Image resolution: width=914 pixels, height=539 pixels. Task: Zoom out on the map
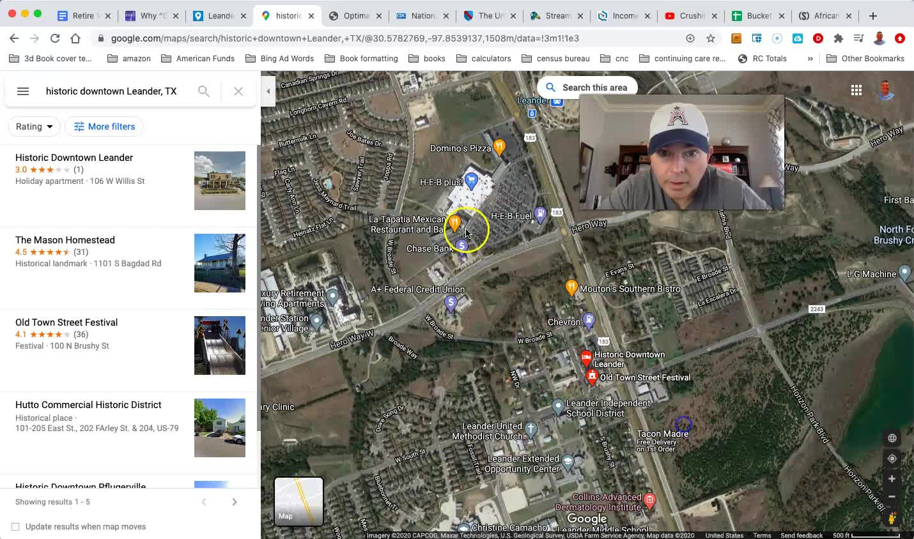(892, 497)
